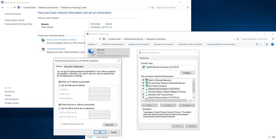276x139 pixels.
Task: Select the Ethernet adapter icon
Action: click(x=92, y=53)
